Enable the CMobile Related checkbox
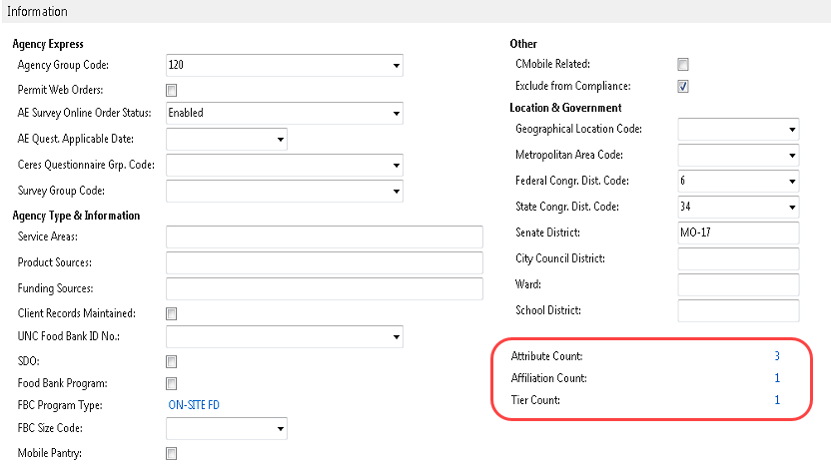The height and width of the screenshot is (465, 831). (683, 65)
